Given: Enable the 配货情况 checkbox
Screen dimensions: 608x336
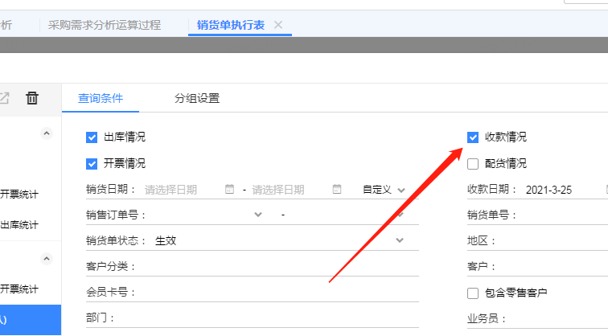Looking at the screenshot, I should [x=473, y=163].
